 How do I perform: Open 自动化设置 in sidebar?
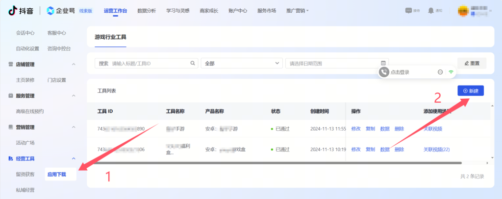27,48
